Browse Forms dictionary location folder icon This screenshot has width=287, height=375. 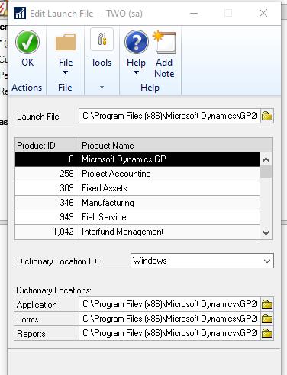[x=267, y=319]
